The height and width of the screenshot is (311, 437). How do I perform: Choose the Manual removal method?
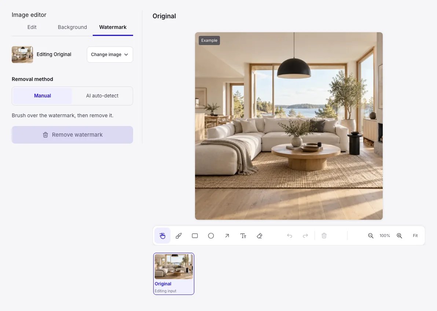43,96
